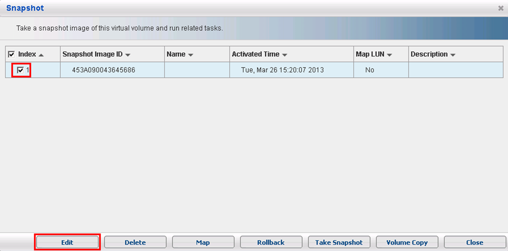508x251 pixels.
Task: Open Snapshot Image ID column dropdown arrow
Action: (x=128, y=55)
